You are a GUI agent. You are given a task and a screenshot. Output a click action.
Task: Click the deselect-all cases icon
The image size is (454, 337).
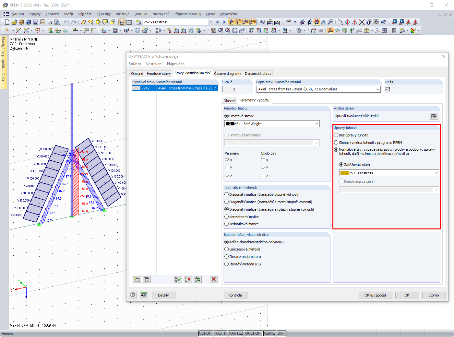coord(188,279)
